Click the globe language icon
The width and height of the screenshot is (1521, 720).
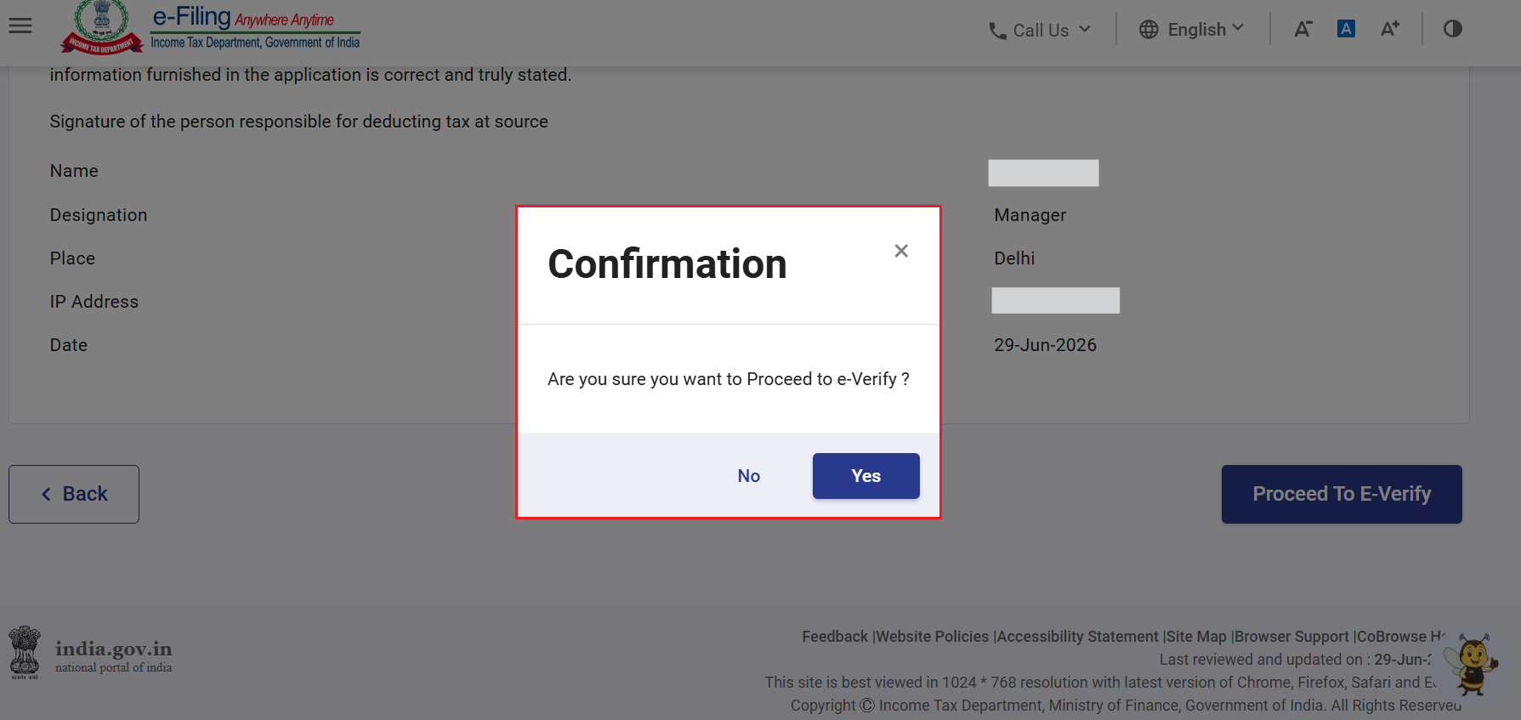[1149, 30]
